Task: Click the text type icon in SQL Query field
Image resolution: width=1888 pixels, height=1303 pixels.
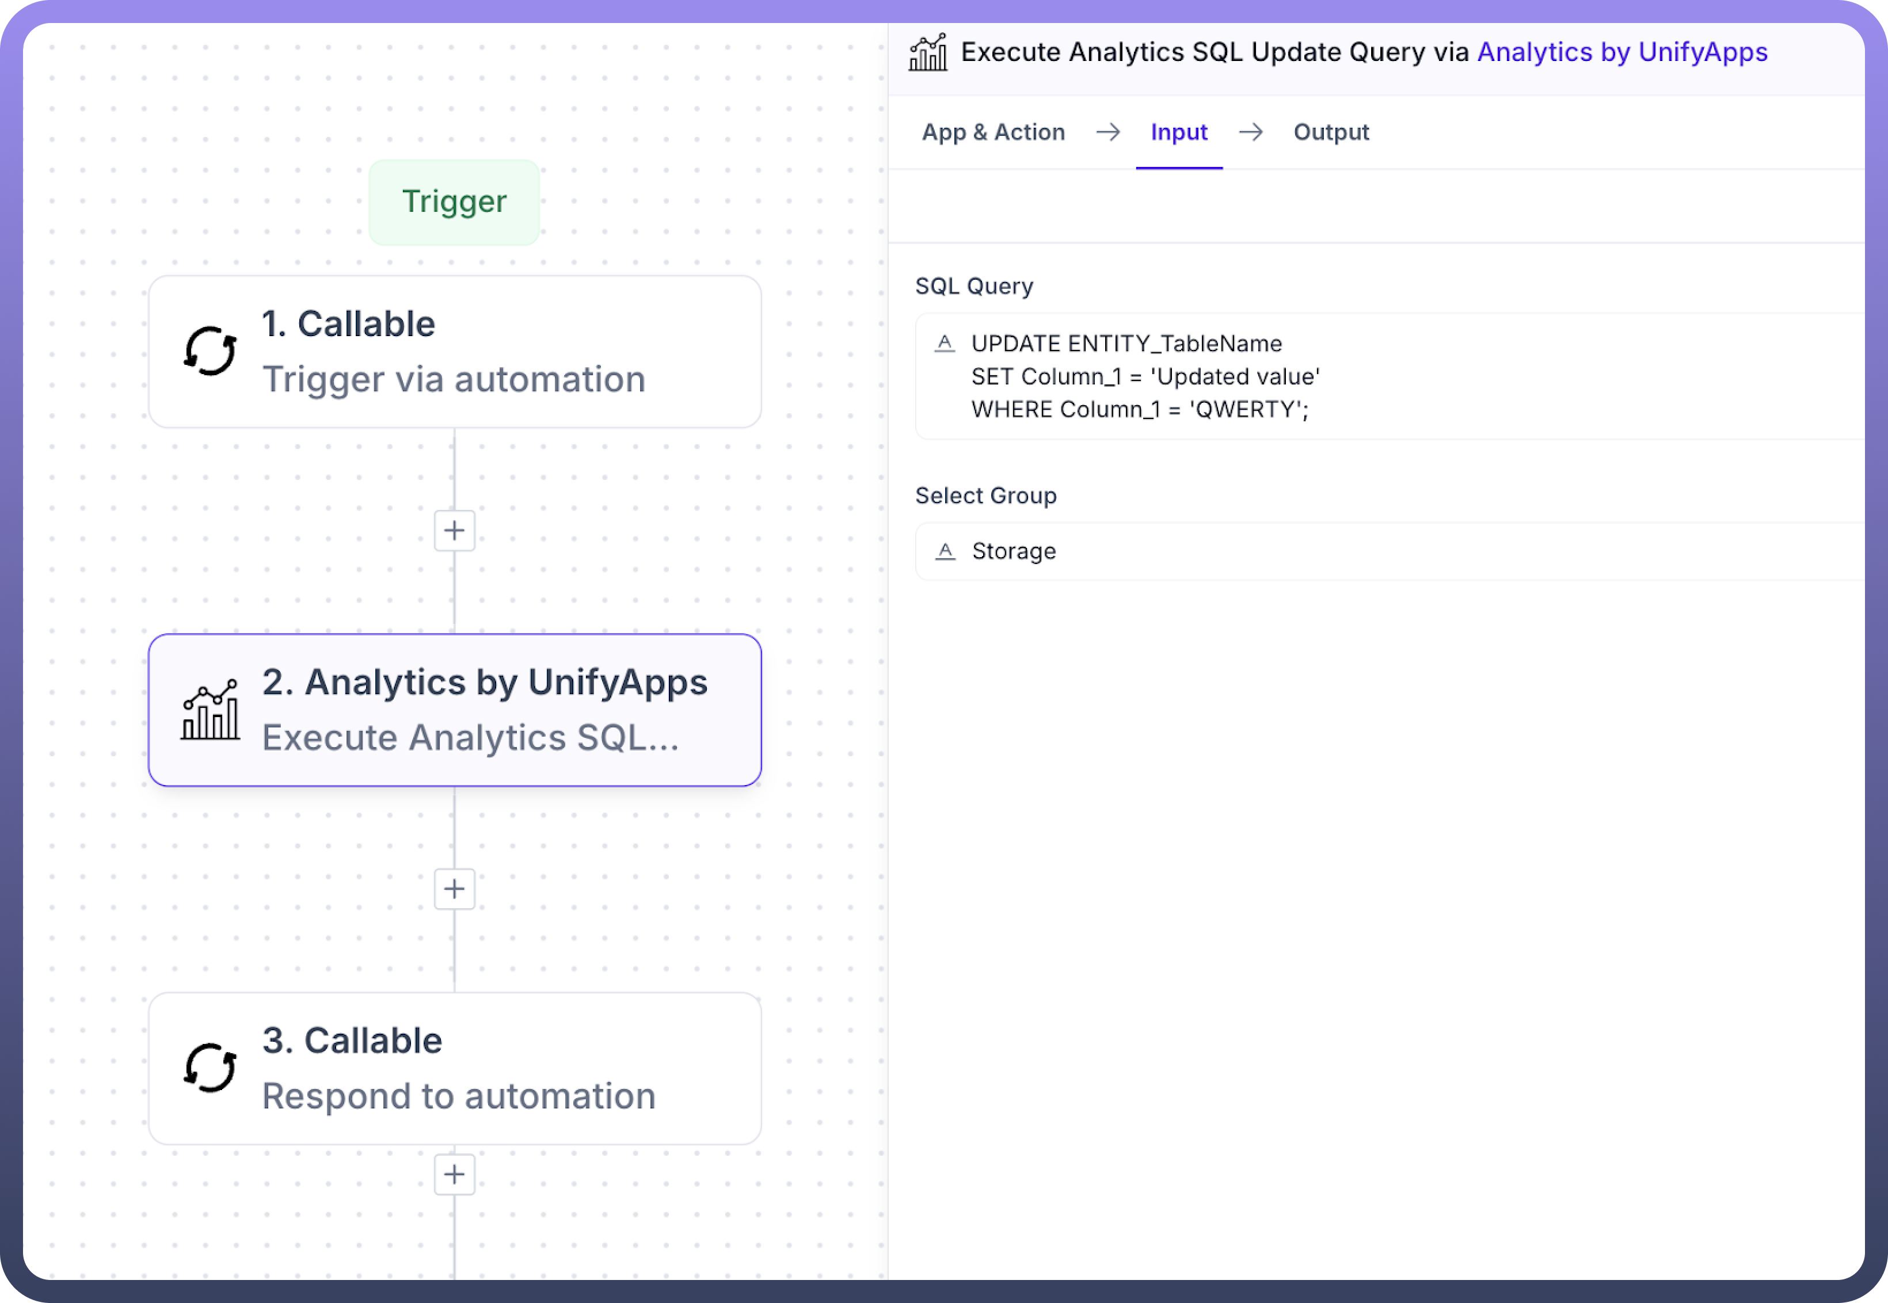Action: (x=945, y=344)
